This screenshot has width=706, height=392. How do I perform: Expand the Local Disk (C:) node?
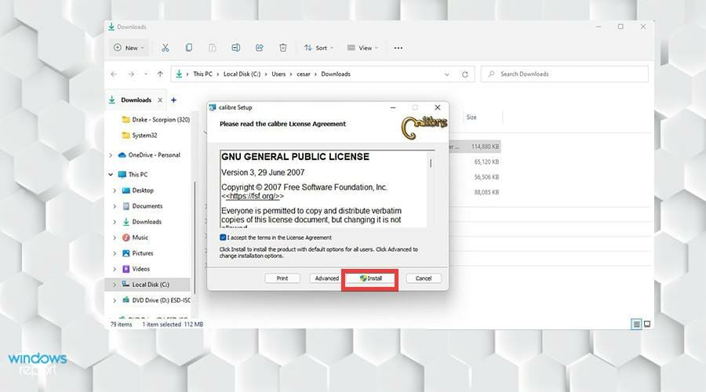point(115,285)
